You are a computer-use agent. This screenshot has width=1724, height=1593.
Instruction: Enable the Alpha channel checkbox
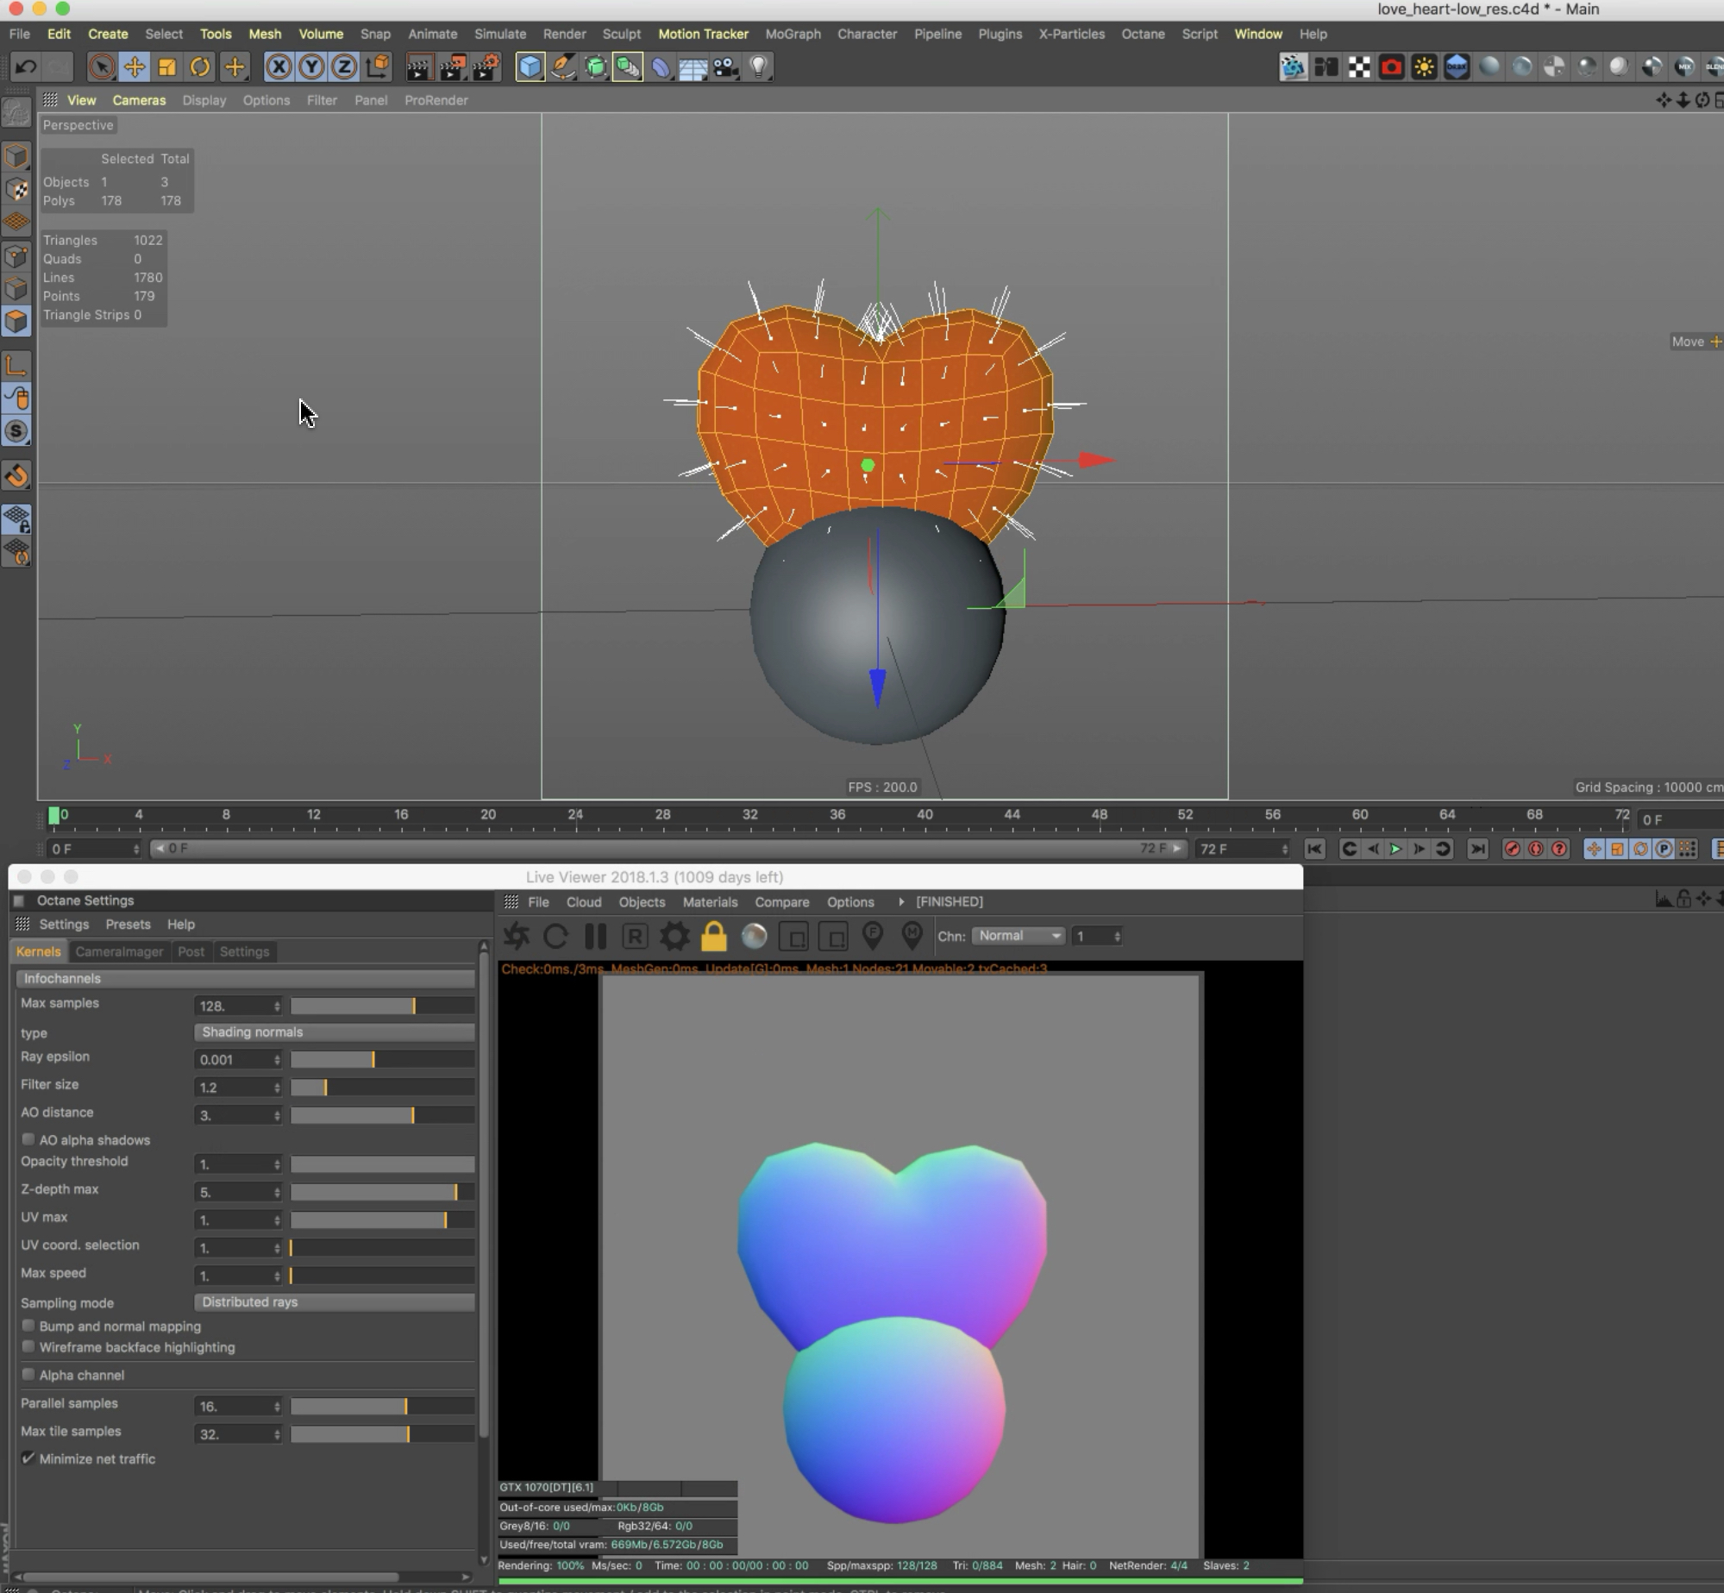(x=28, y=1375)
